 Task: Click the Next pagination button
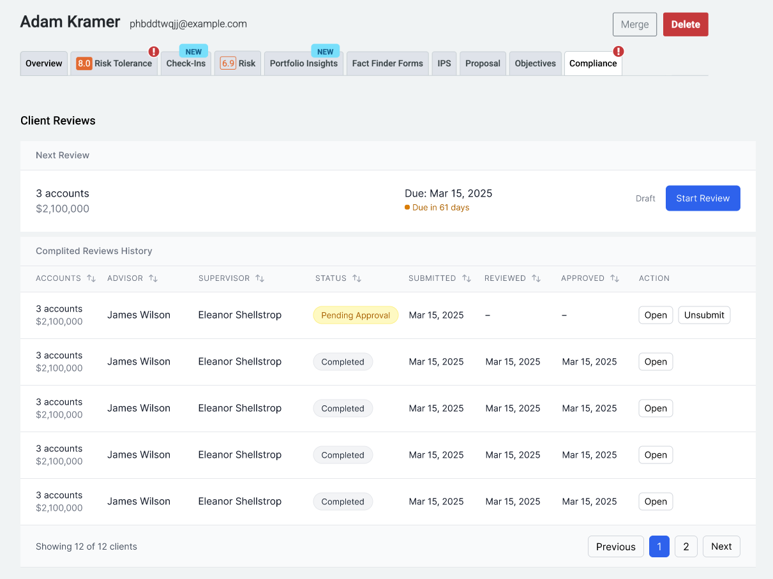(x=721, y=546)
